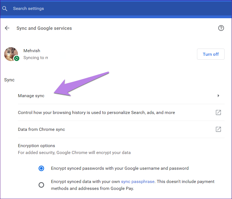Click Mehvish profile avatar
The width and height of the screenshot is (232, 199).
coord(11,54)
